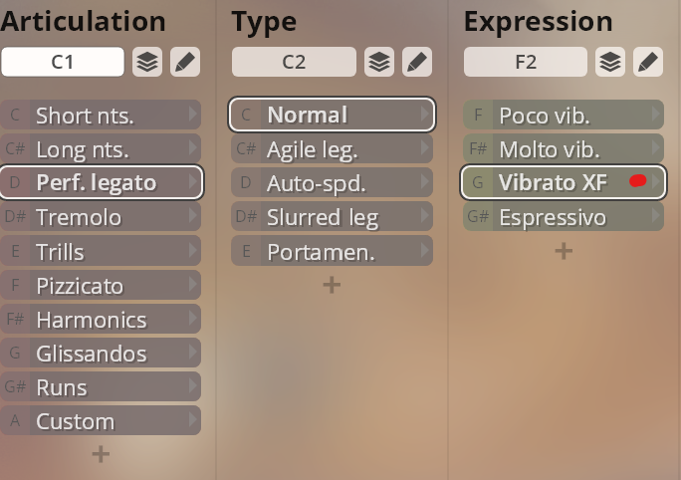Toggle the red Vibrato XF indicator
681x480 pixels.
[638, 181]
